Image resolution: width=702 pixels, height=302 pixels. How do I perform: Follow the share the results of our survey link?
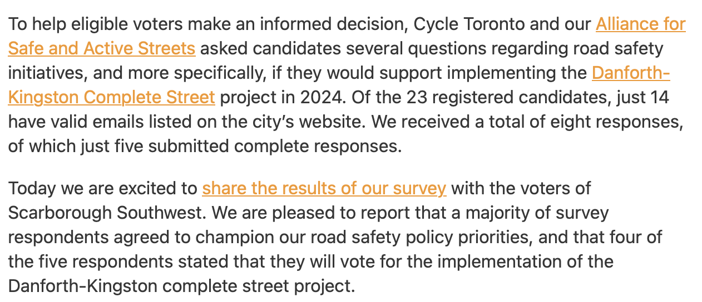click(x=324, y=188)
